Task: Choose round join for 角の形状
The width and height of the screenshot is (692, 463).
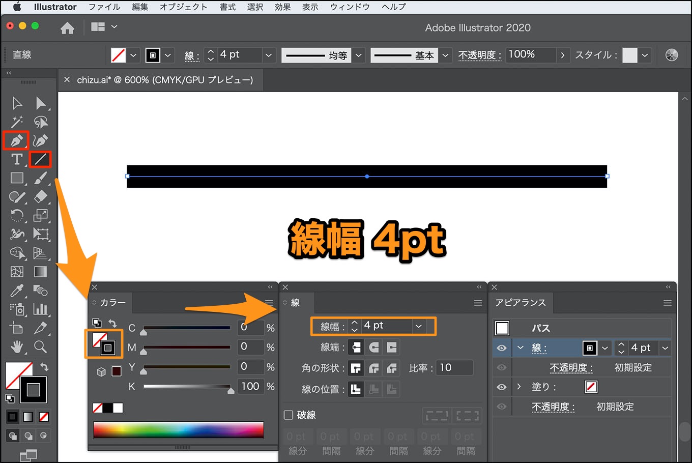Action: pyautogui.click(x=374, y=368)
